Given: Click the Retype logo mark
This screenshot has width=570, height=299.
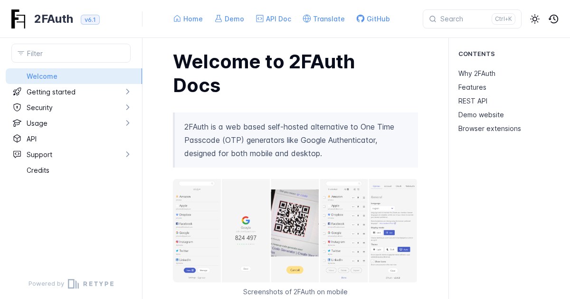Looking at the screenshot, I should [x=73, y=284].
